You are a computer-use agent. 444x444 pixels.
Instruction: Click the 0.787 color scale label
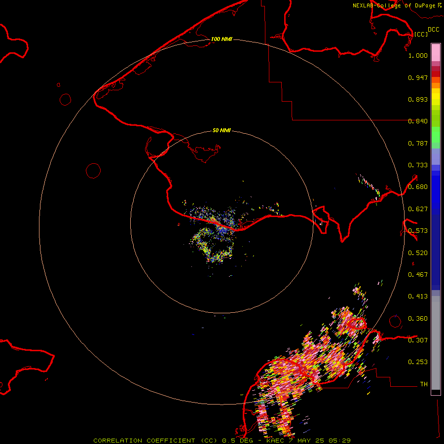(x=418, y=143)
